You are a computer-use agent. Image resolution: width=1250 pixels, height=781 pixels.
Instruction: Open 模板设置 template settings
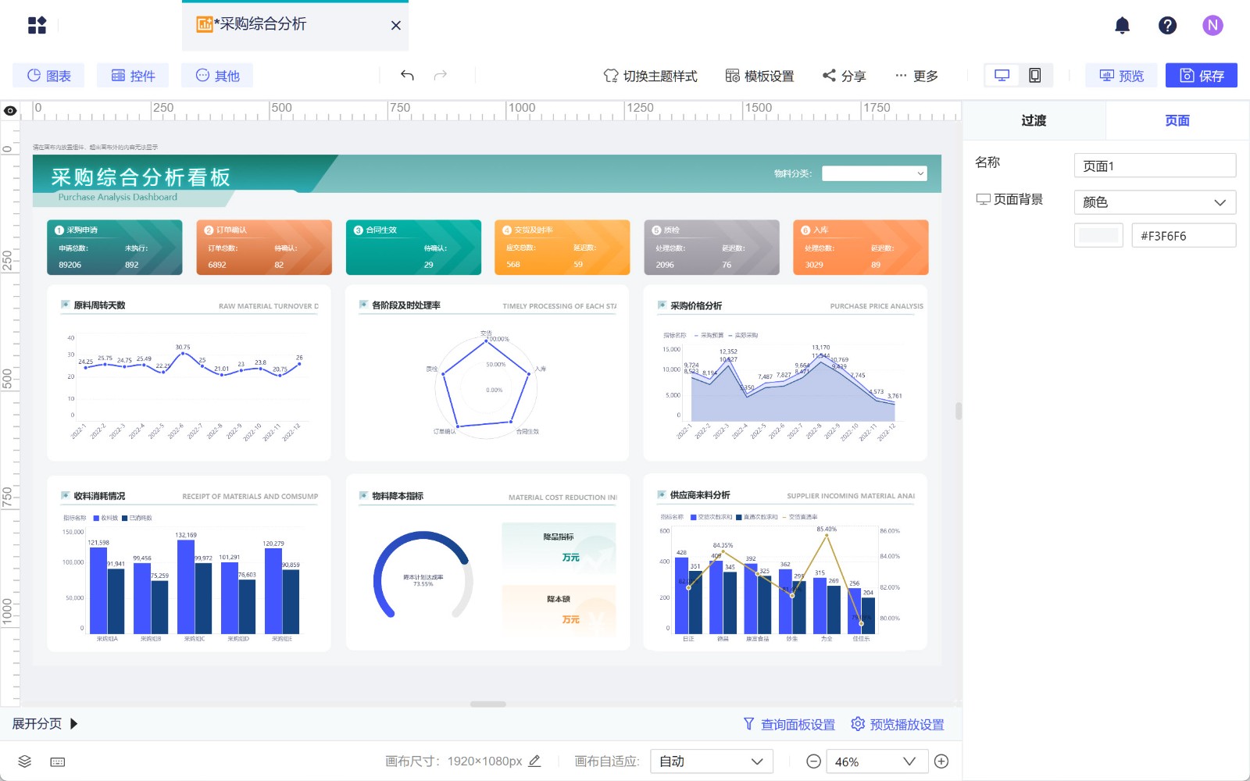click(759, 76)
